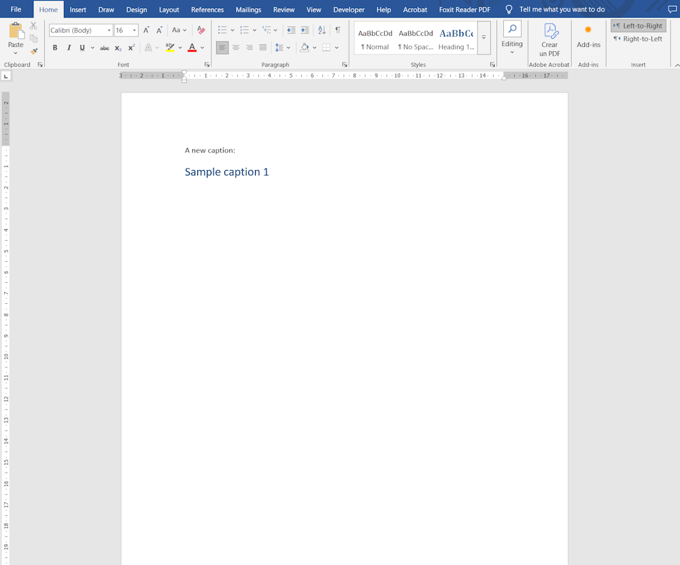This screenshot has height=565, width=680.
Task: Apply the Heading 1 style
Action: (456, 39)
